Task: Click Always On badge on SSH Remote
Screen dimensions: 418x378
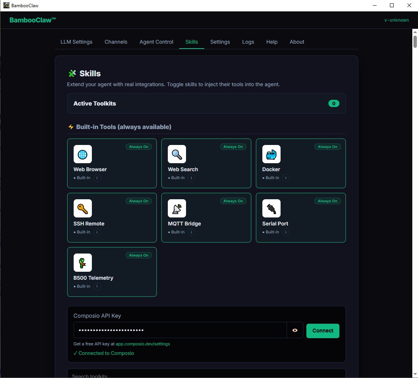Action: [139, 201]
